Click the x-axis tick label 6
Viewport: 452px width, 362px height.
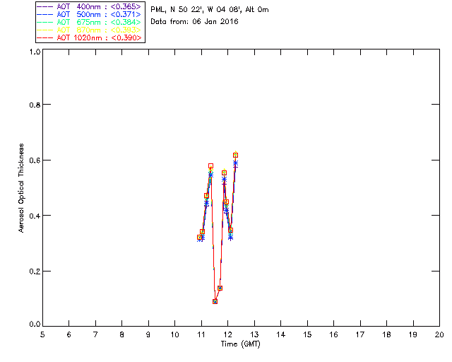coord(69,334)
